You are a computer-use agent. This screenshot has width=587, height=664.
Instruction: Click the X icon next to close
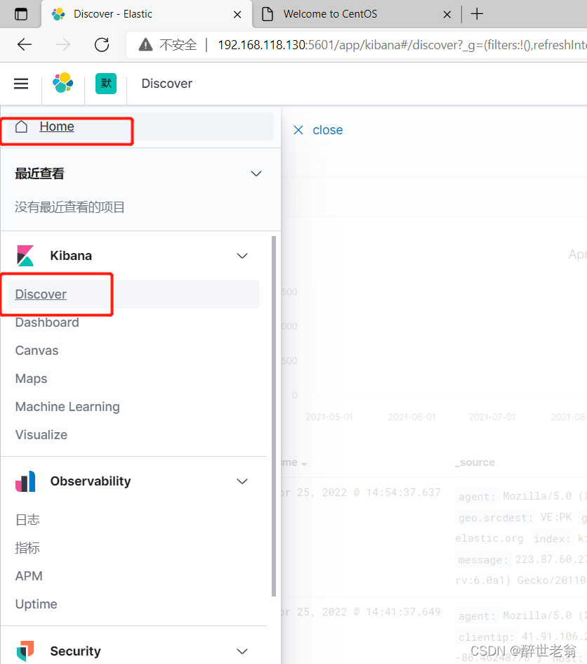pos(298,130)
